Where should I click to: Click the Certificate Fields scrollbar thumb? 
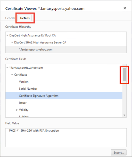pos(124,74)
